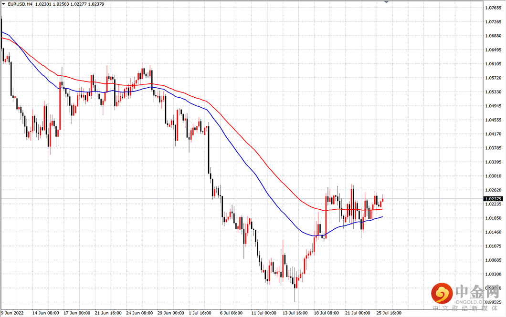Screen dimensions: 506x317
Task: Click the EURUSD,H4 symbol title
Action: (x=20, y=4)
